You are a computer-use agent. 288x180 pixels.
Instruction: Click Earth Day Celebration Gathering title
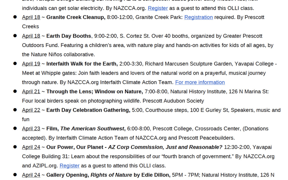88,110
